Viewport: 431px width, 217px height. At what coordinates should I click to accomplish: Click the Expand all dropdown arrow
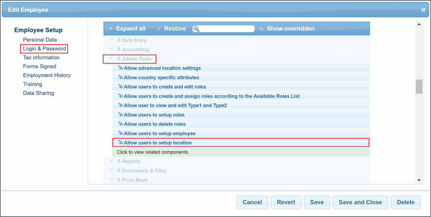pyautogui.click(x=111, y=29)
